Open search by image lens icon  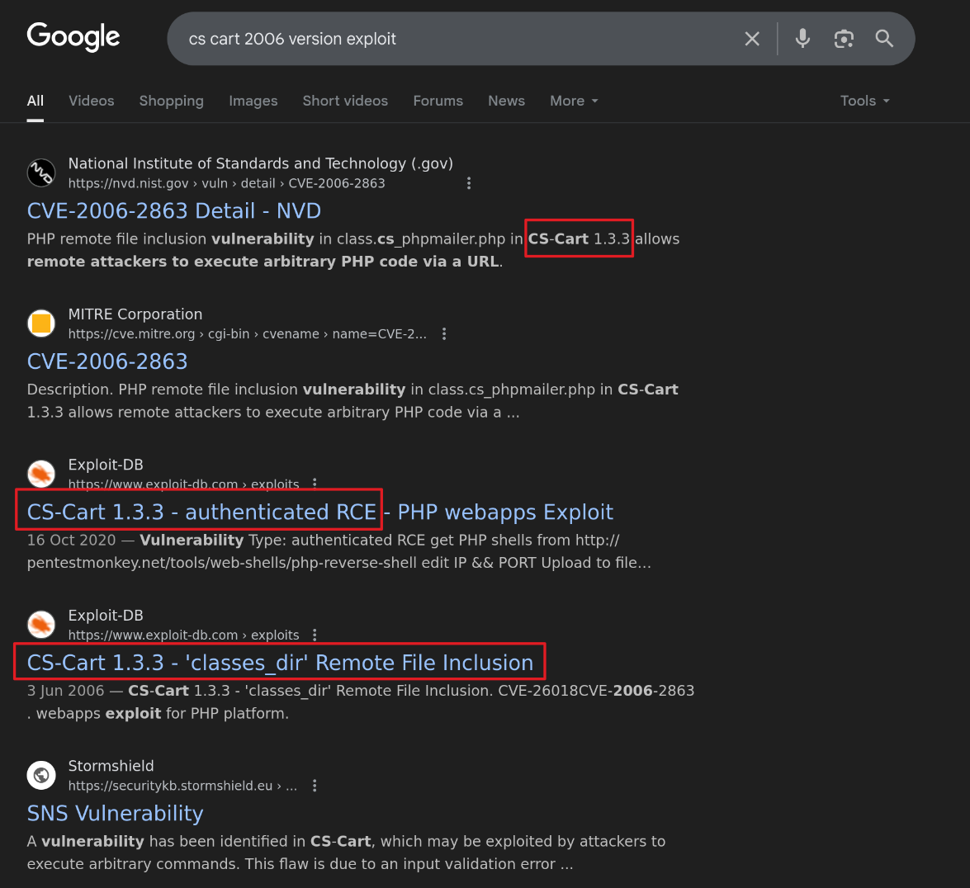[x=844, y=39]
